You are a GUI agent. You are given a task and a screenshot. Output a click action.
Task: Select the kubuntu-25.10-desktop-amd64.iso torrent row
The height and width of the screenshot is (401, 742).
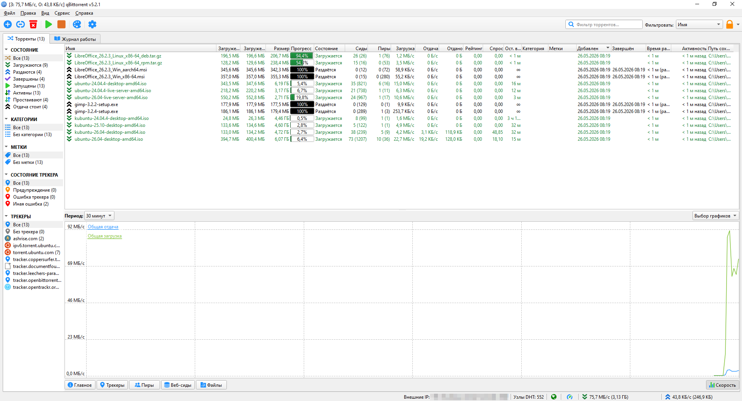tap(402, 125)
